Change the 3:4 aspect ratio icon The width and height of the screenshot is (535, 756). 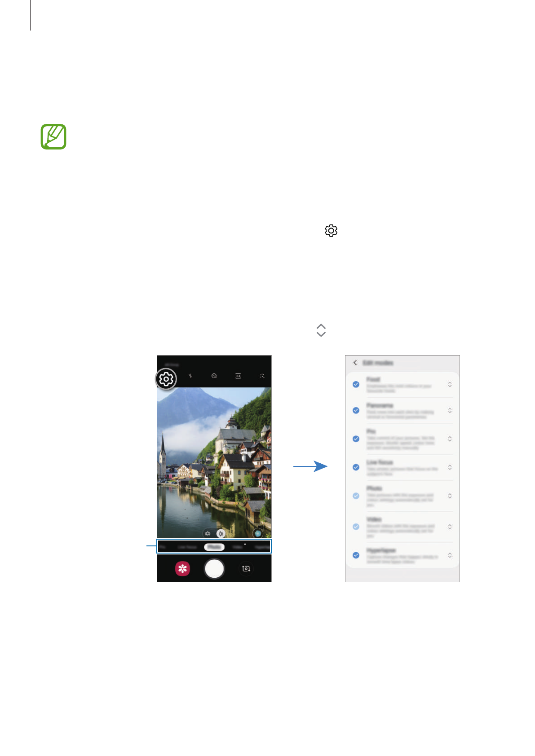[x=238, y=376]
